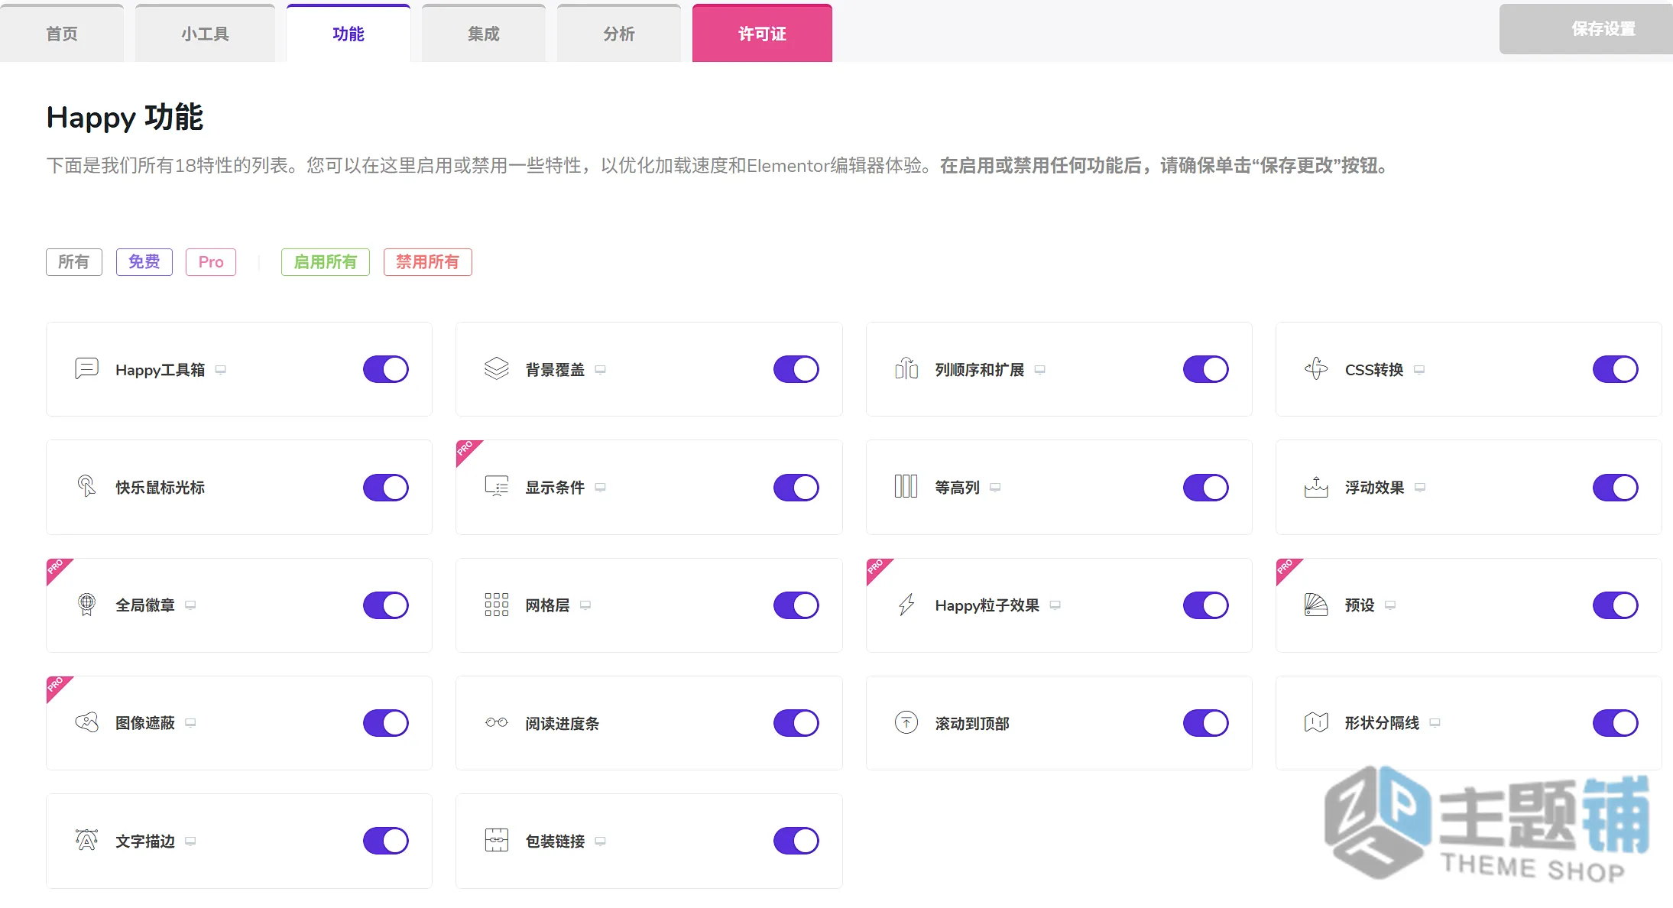
Task: Open demo monitor icon beside 预设
Action: 1390,605
